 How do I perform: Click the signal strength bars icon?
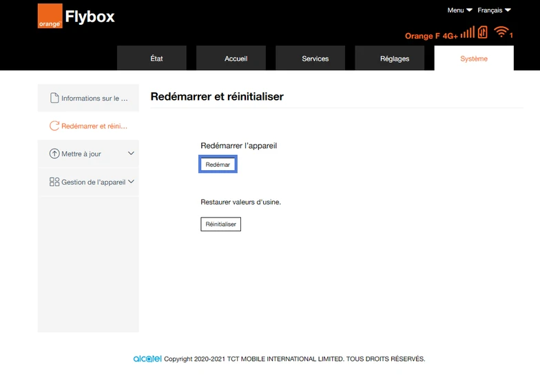click(x=467, y=32)
